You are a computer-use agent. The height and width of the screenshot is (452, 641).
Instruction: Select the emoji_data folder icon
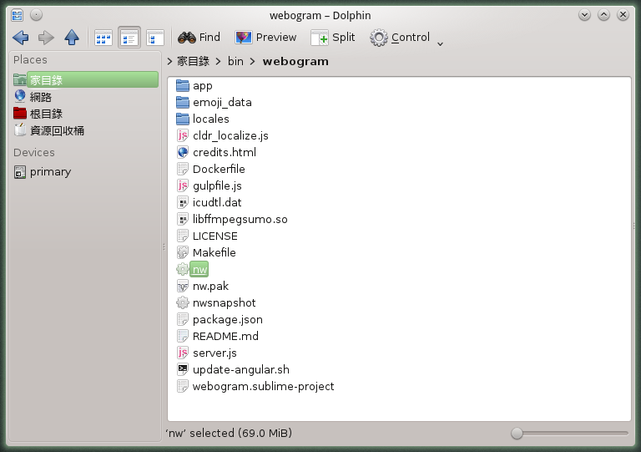click(x=182, y=102)
